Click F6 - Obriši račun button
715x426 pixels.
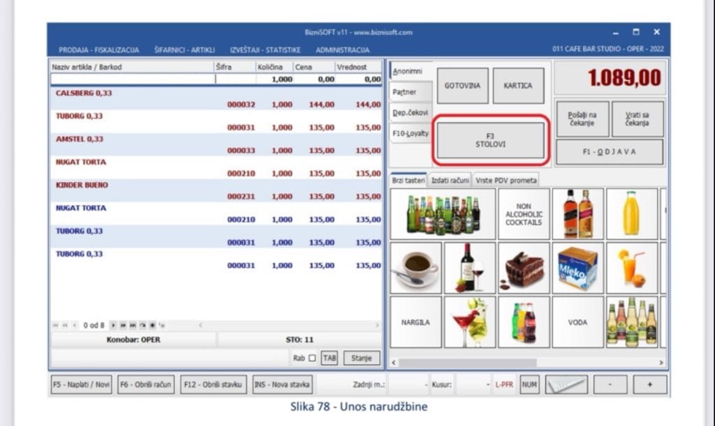click(x=146, y=384)
